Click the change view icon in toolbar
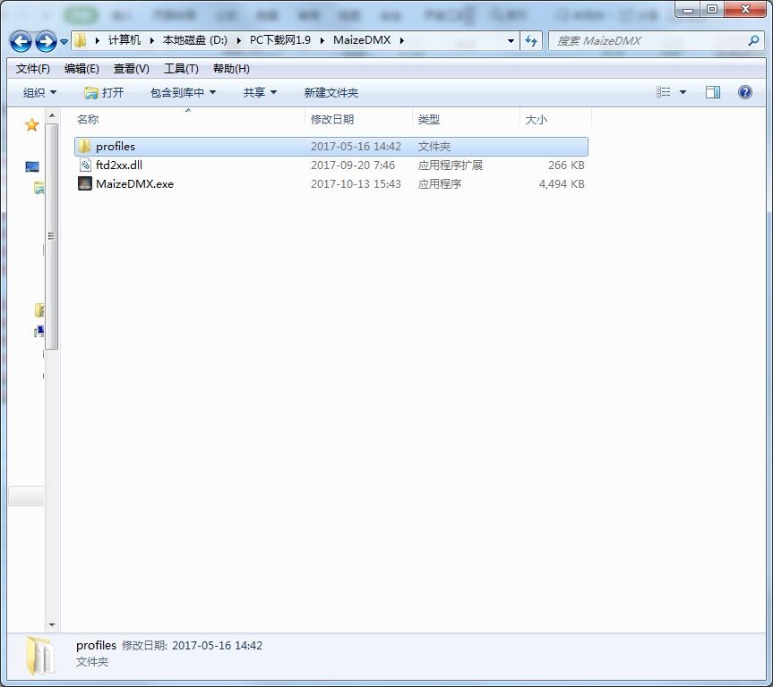This screenshot has width=773, height=687. 663,92
